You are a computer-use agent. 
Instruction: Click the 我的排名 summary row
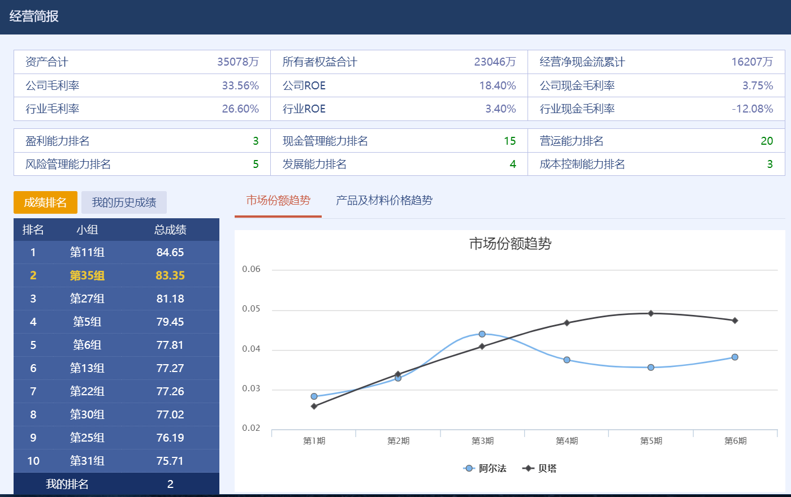point(116,484)
